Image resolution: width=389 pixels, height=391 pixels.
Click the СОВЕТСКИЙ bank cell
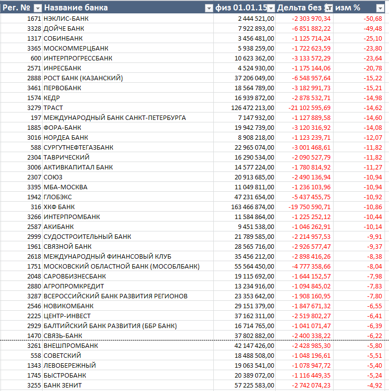tap(128, 356)
